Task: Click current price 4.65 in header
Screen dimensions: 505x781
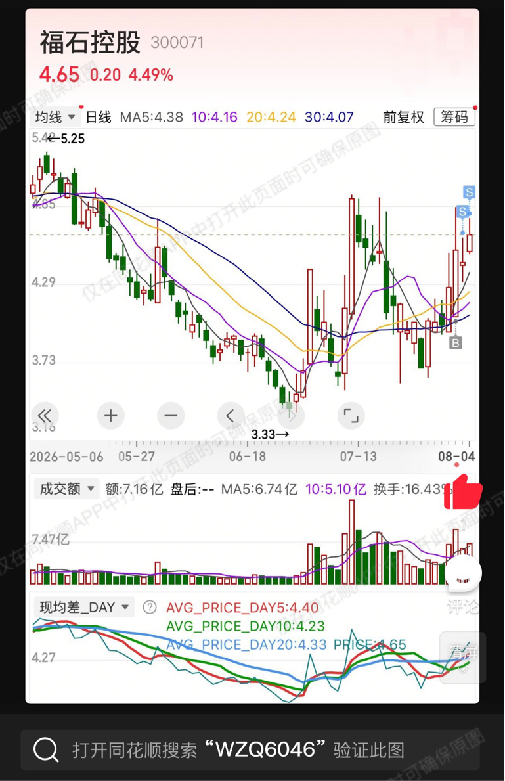Action: point(59,76)
